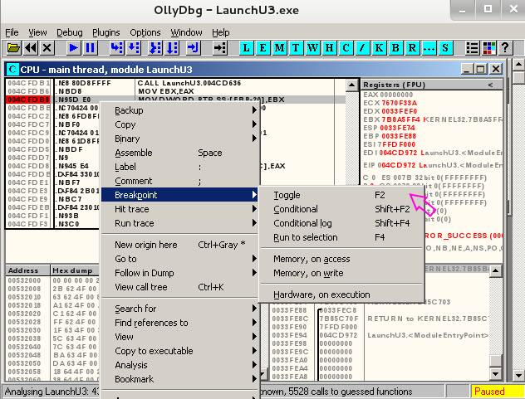Click Go to address toolbar icon

(x=219, y=48)
